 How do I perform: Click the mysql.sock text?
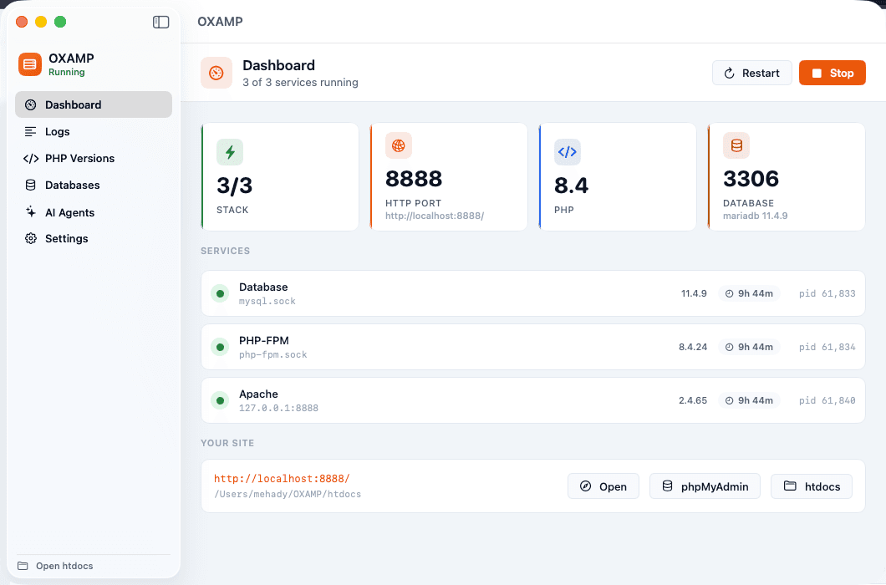pyautogui.click(x=267, y=301)
